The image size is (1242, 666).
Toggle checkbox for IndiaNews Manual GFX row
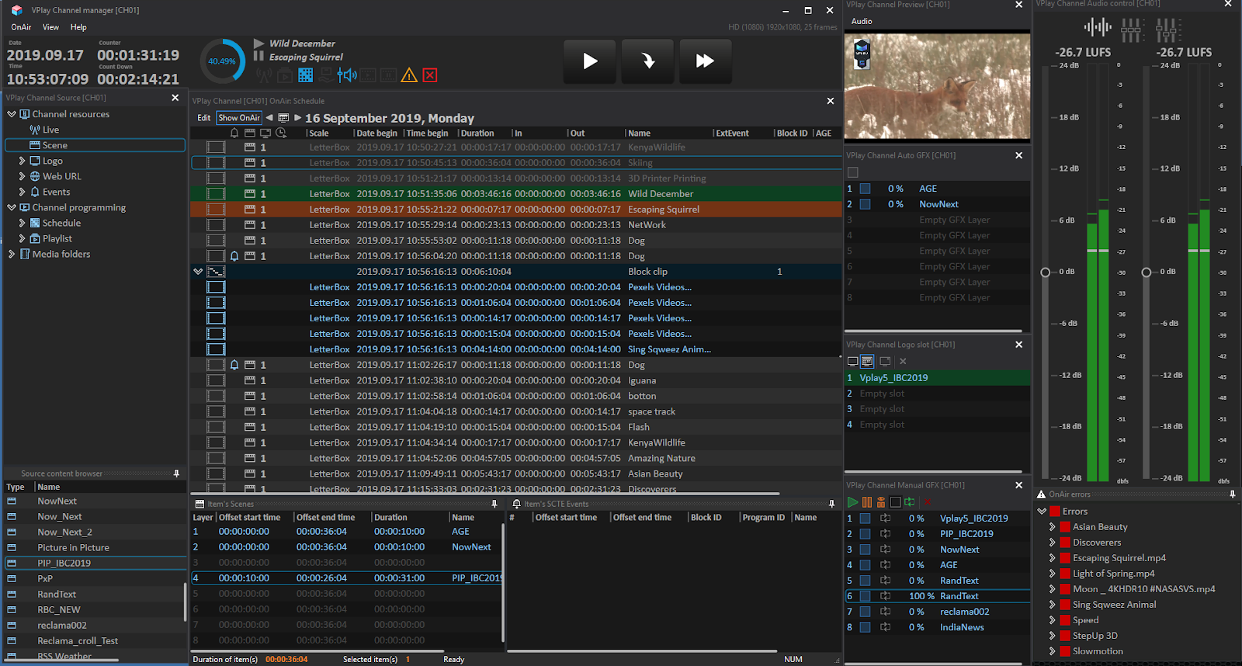point(865,627)
